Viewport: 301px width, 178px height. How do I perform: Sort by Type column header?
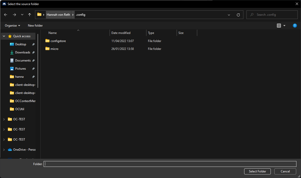151,33
